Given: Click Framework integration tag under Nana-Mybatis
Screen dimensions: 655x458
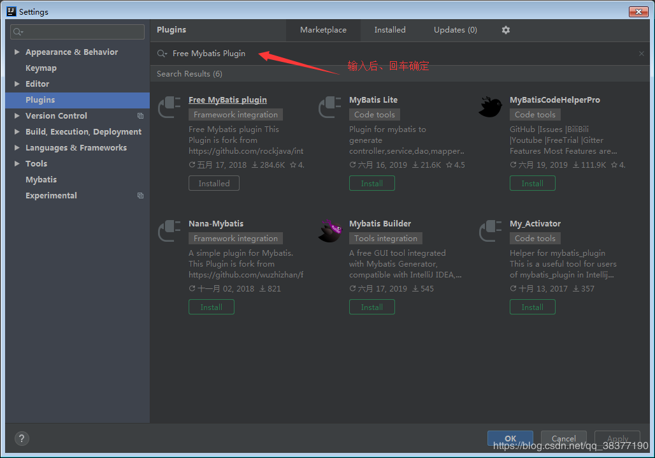Looking at the screenshot, I should [236, 239].
